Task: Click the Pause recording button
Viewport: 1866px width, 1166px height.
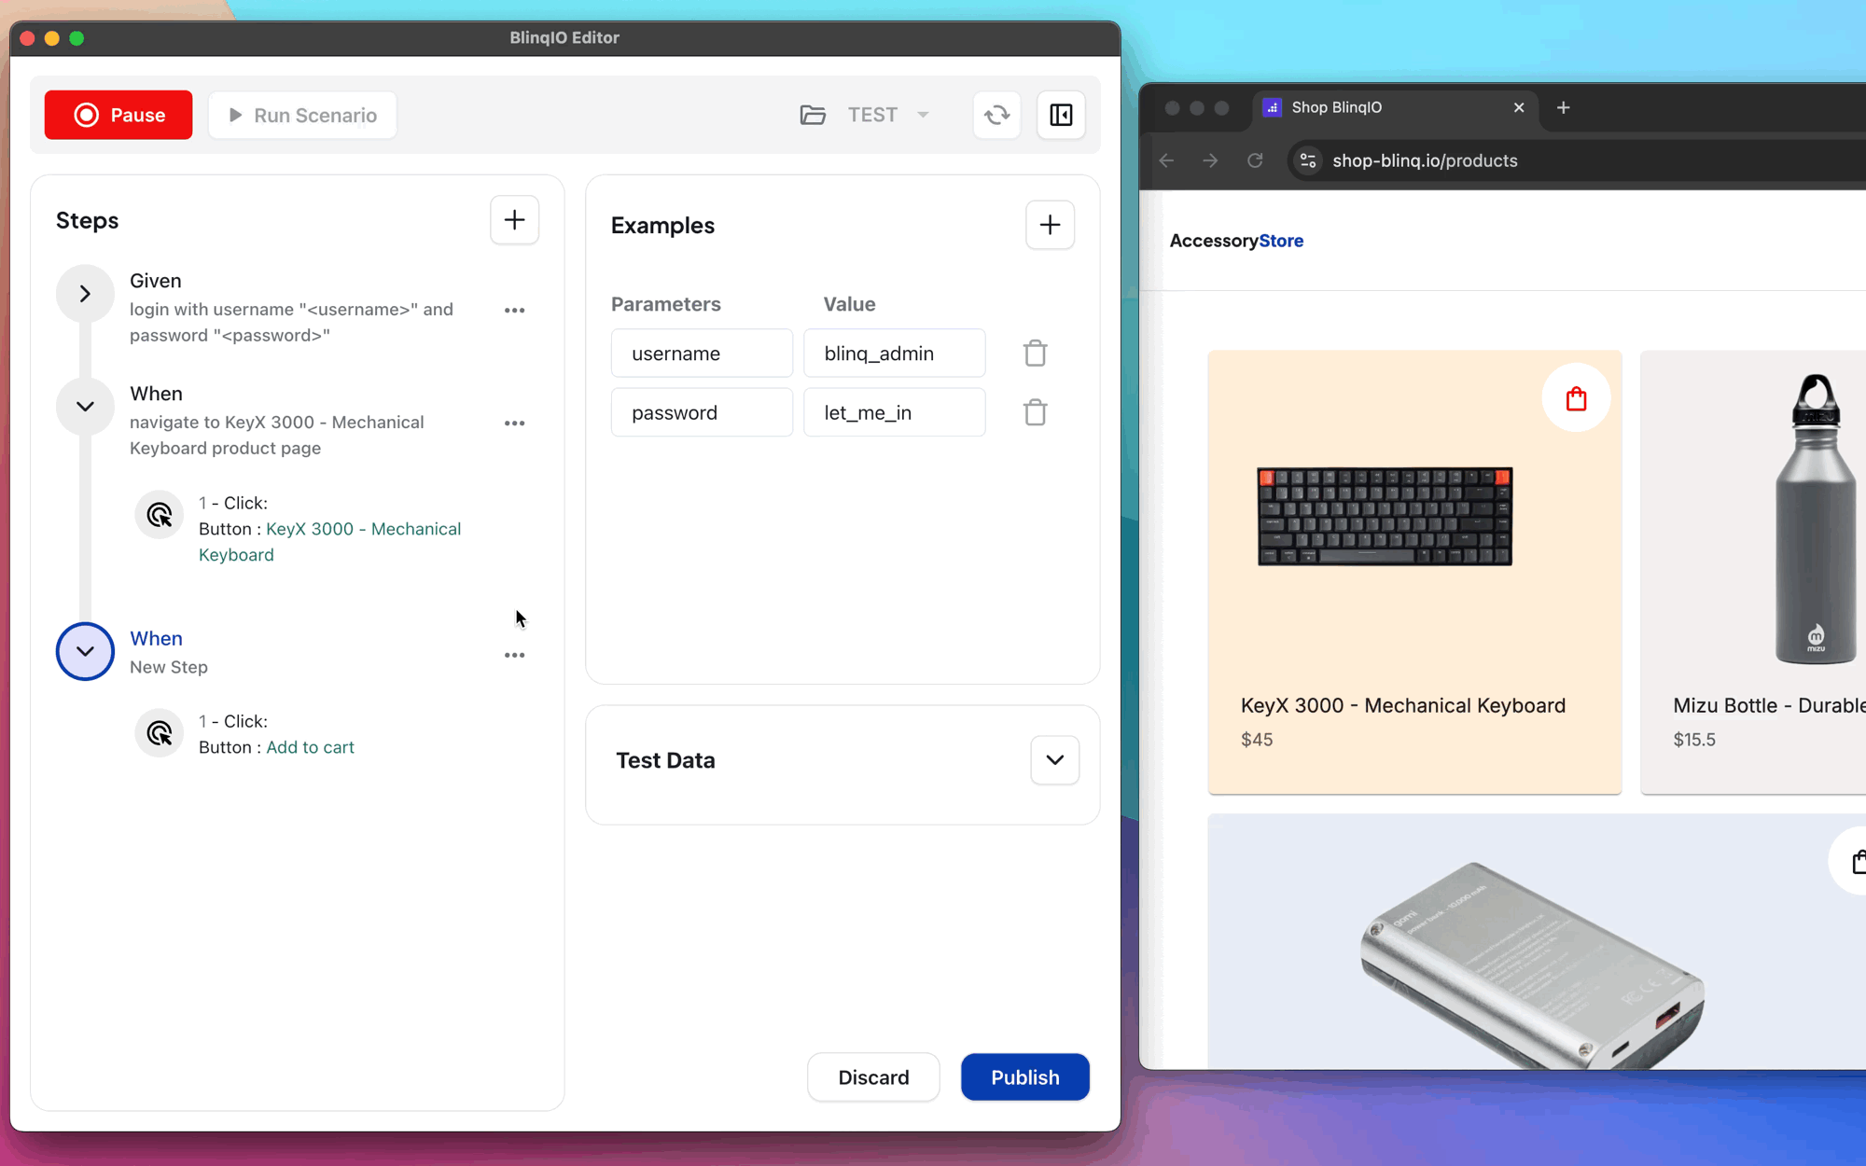Action: (118, 114)
